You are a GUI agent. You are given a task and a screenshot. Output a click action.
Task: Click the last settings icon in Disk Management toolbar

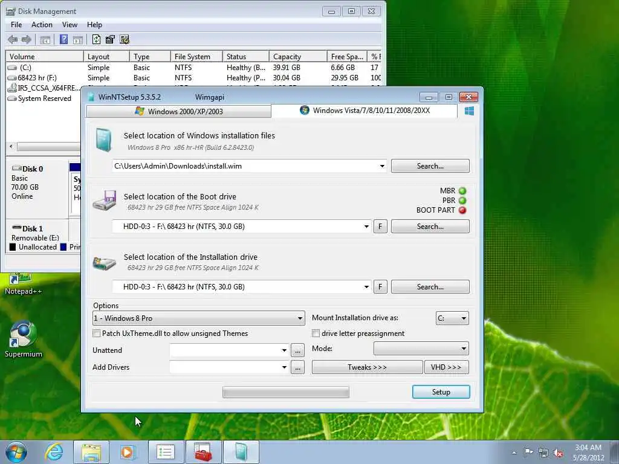(125, 39)
